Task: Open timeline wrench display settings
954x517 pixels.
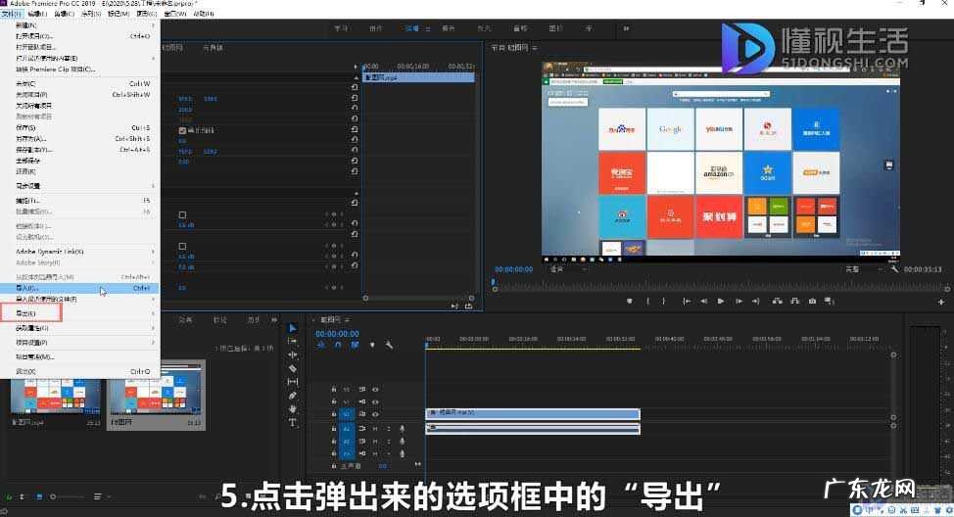Action: [x=389, y=346]
